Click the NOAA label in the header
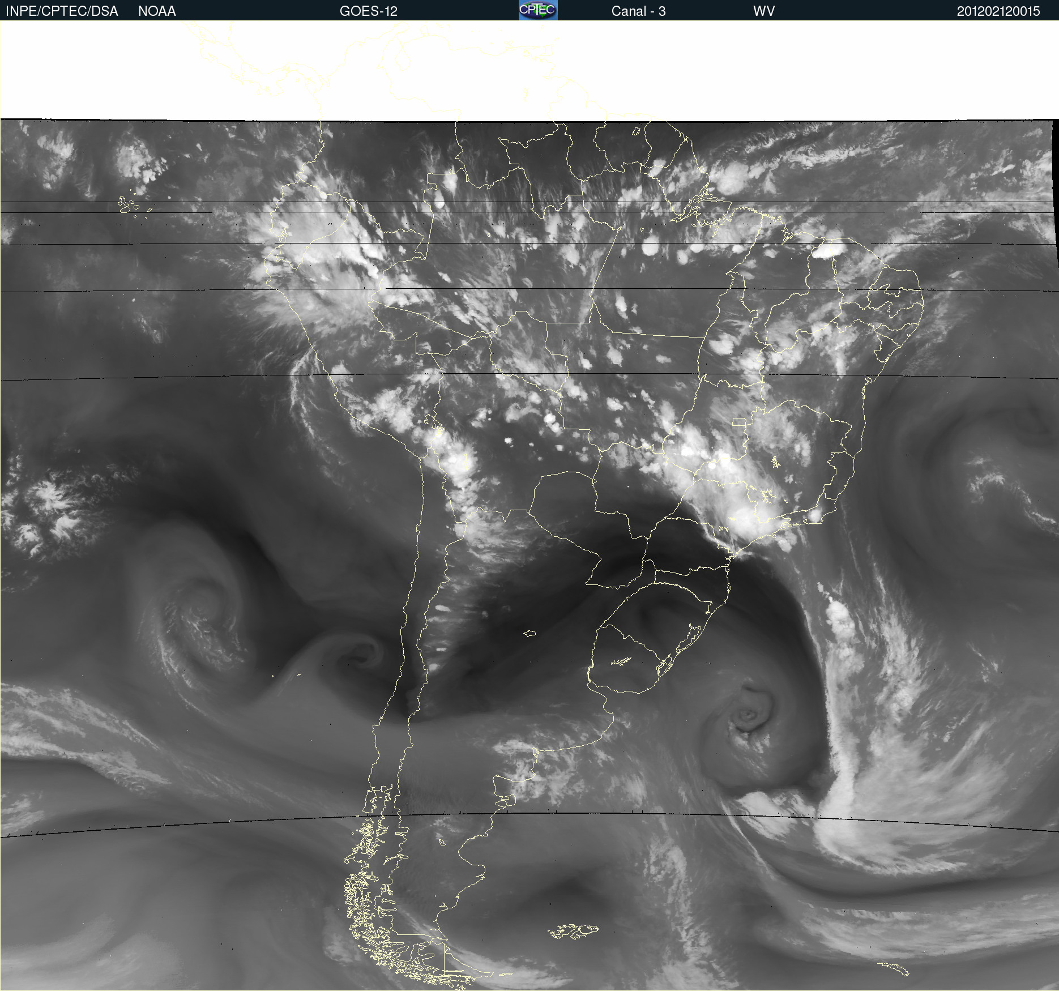Viewport: 1059px width, 991px height. [157, 11]
